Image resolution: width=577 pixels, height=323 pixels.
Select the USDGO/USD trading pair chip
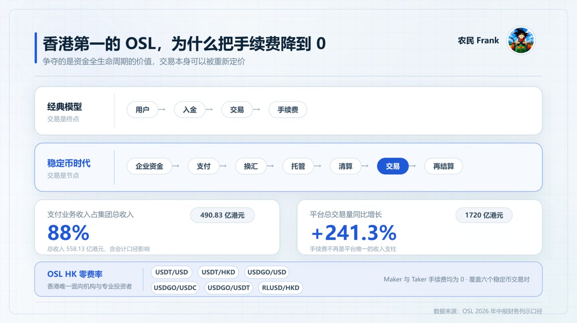click(x=267, y=273)
